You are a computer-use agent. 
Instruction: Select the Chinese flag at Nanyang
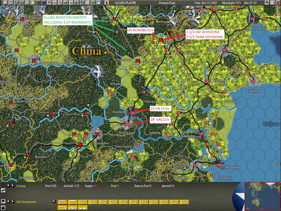[138, 61]
